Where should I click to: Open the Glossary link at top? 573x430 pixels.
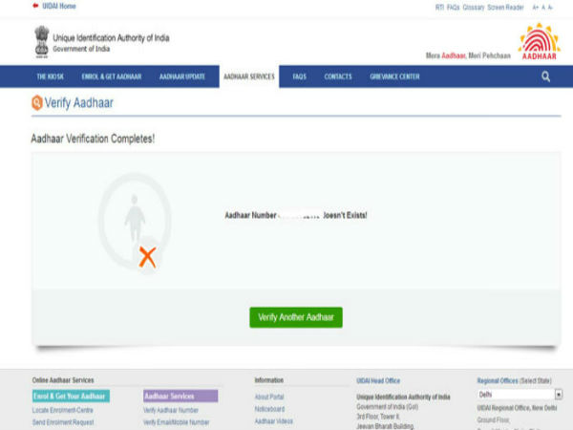473,7
